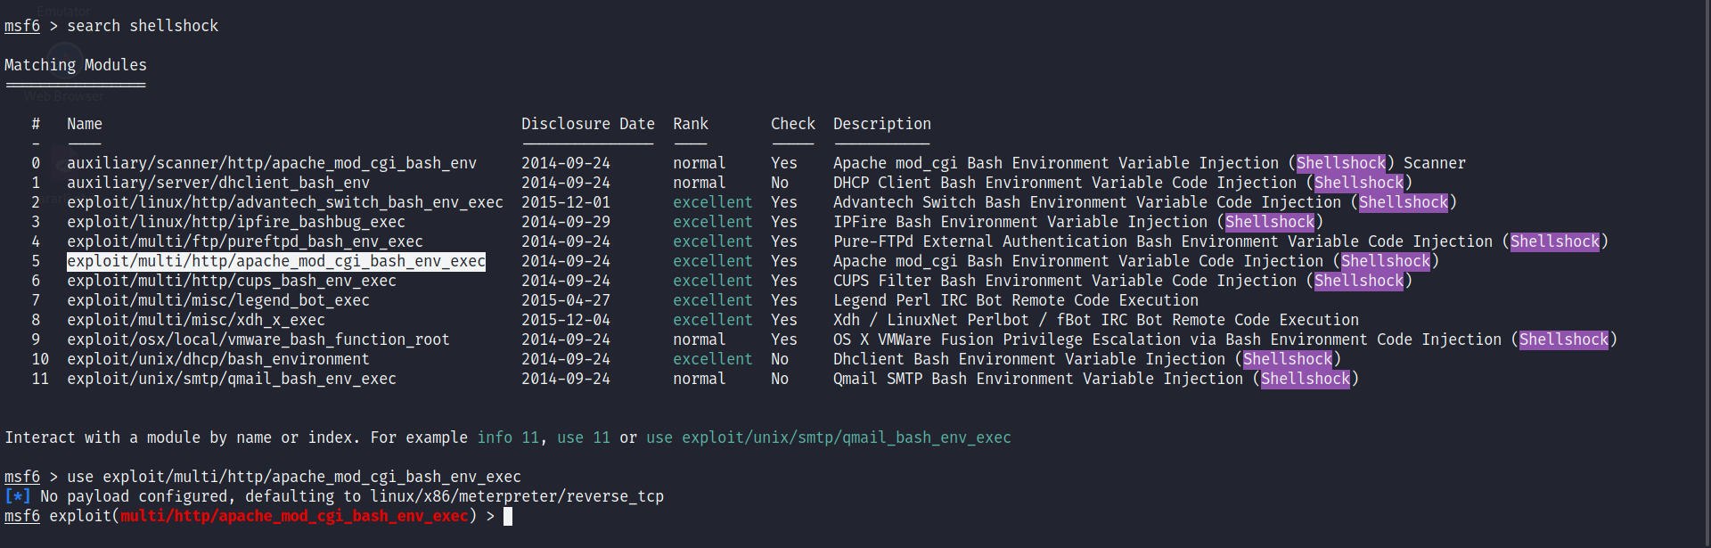Click the Name column header

84,124
